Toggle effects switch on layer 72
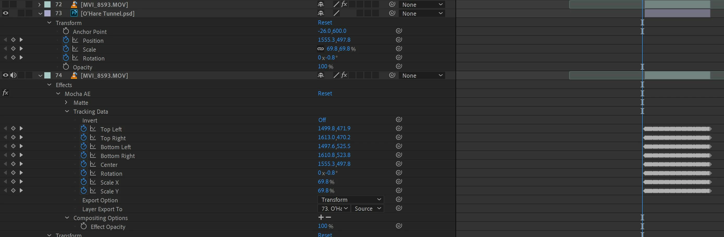The image size is (724, 237). point(344,4)
